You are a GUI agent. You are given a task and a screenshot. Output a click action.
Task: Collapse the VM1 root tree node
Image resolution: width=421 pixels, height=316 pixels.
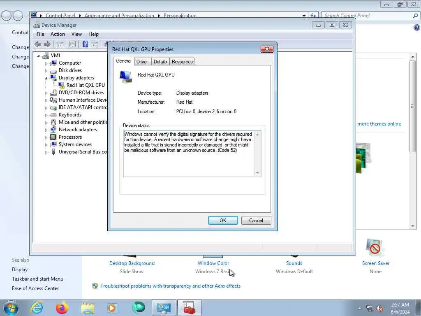tap(38, 56)
